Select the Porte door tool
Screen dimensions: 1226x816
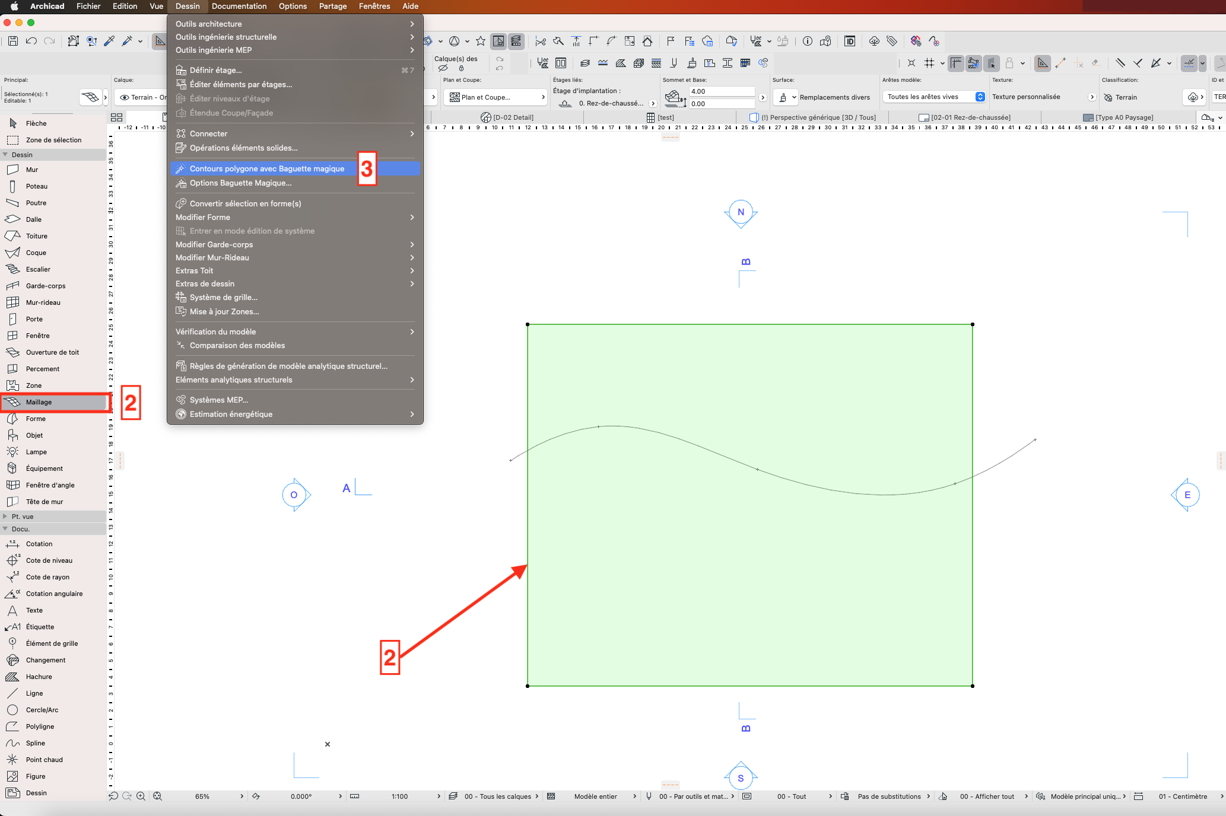pyautogui.click(x=53, y=319)
